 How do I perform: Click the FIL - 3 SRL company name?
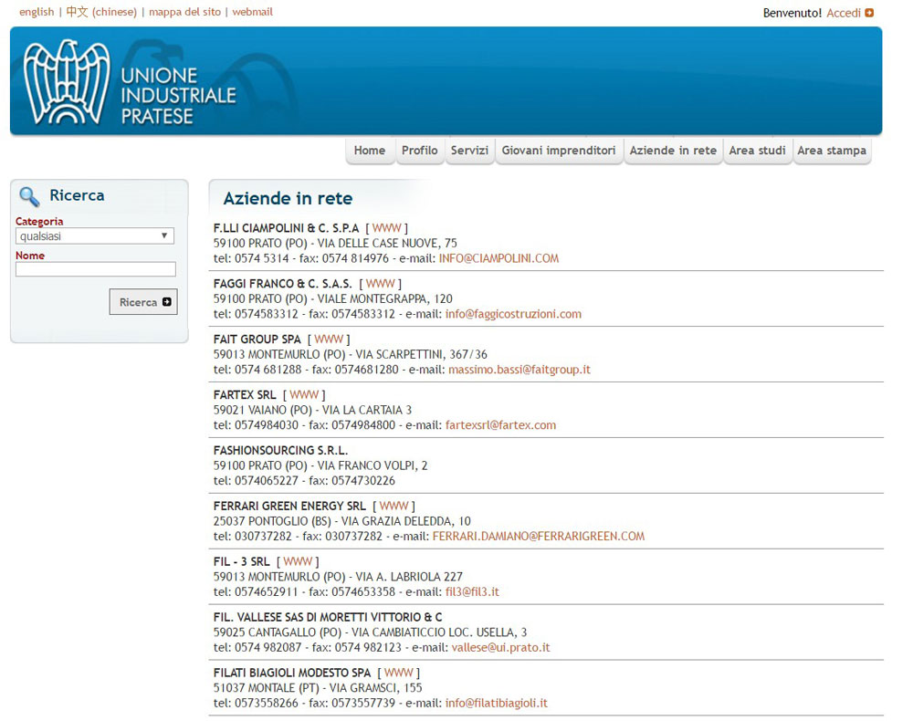(242, 561)
